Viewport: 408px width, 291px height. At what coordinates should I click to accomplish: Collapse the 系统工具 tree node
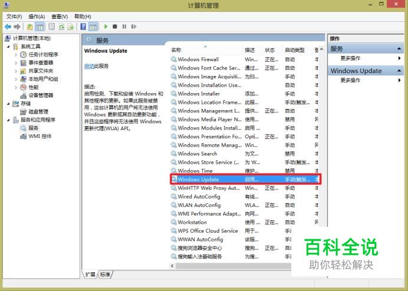coord(8,47)
